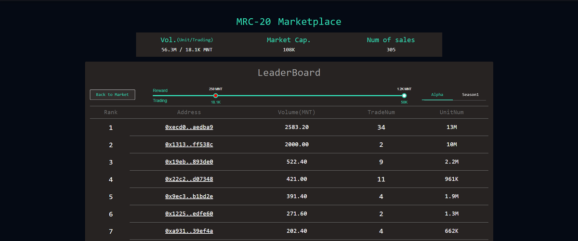Click the Volume(MNT) column header
Viewport: 578px width, 241px height.
(x=297, y=112)
